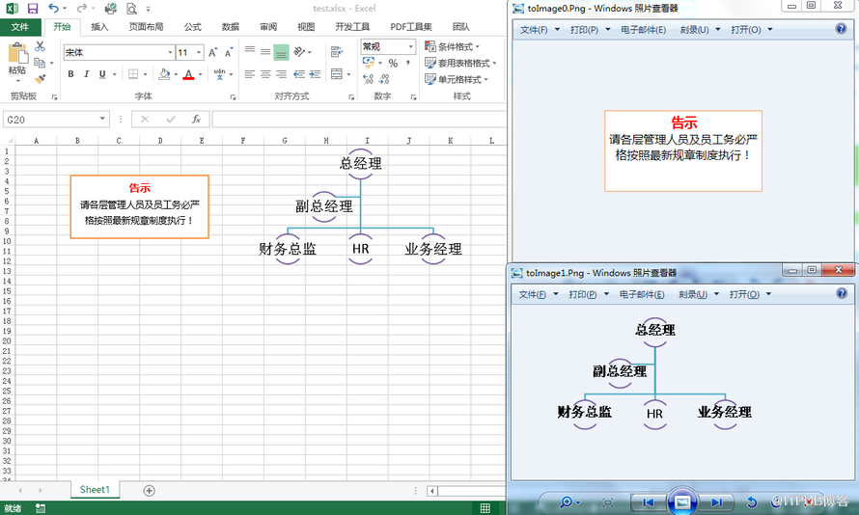859x515 pixels.
Task: Toggle underline formatting in the font group
Action: pyautogui.click(x=101, y=74)
